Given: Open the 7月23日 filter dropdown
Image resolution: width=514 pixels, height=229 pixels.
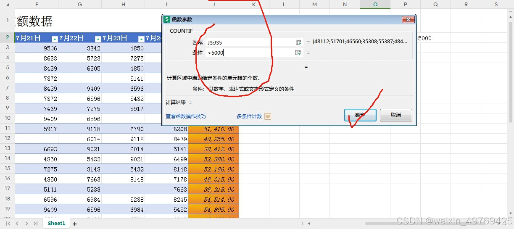Looking at the screenshot, I should [141, 39].
